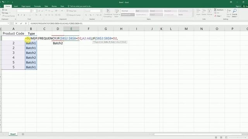Switch to Page Break Preview in status bar
This screenshot has width=248, height=139.
tap(226, 137)
